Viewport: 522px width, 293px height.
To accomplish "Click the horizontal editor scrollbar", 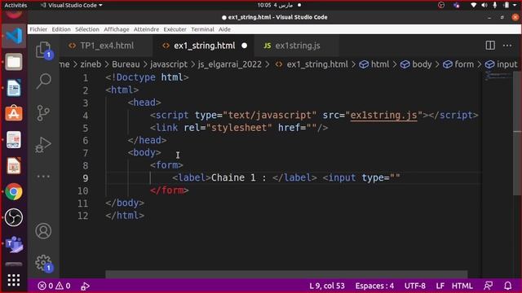I will [x=286, y=274].
